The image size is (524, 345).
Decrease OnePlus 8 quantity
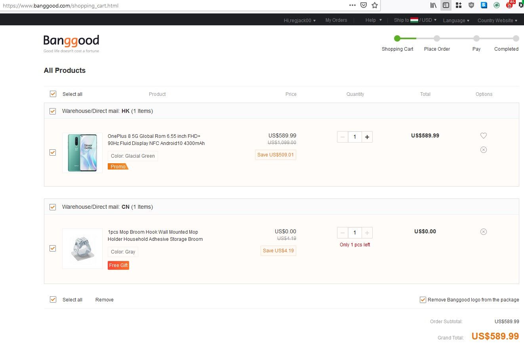tap(343, 137)
